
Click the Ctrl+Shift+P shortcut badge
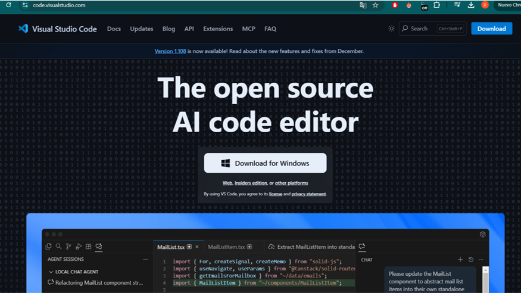coord(451,29)
